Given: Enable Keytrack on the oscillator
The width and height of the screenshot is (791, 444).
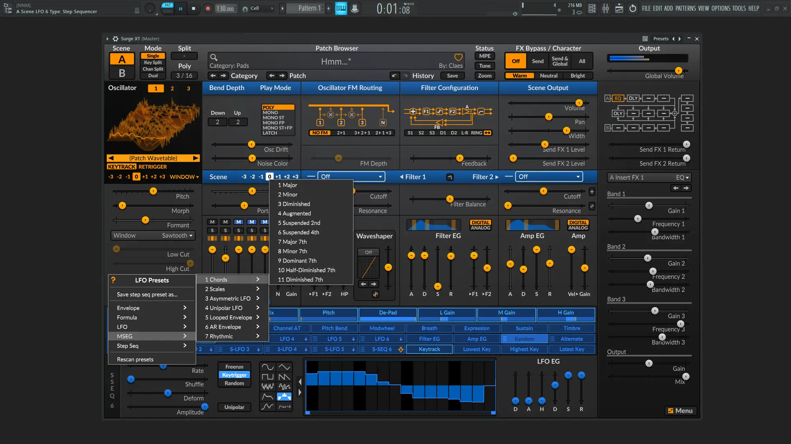Looking at the screenshot, I should (121, 166).
